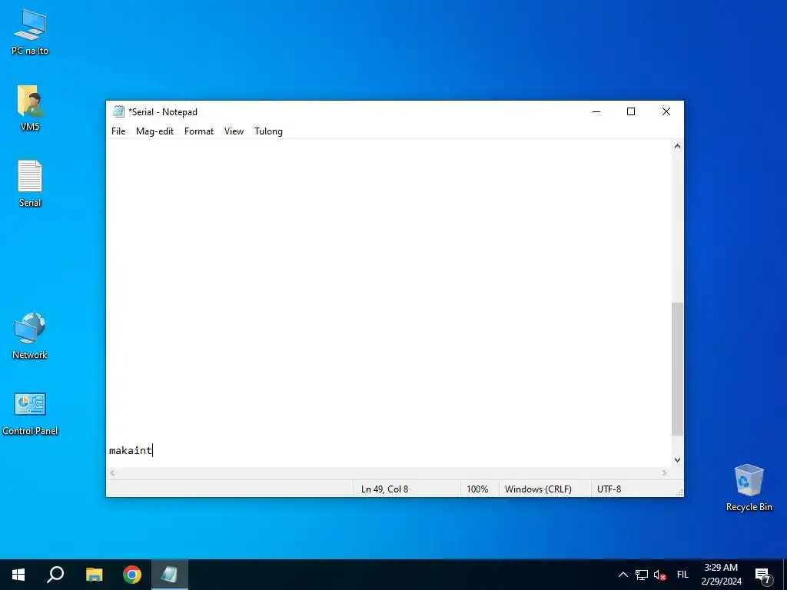The height and width of the screenshot is (590, 787).
Task: Select the Network desktop icon
Action: pos(30,336)
